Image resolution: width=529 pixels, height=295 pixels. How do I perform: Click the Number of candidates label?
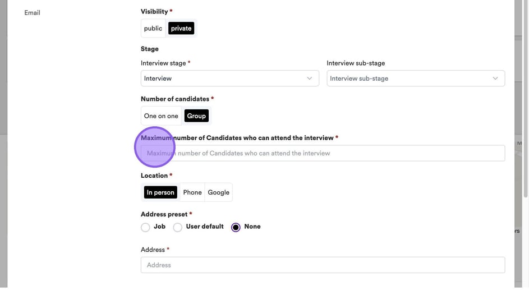click(177, 99)
